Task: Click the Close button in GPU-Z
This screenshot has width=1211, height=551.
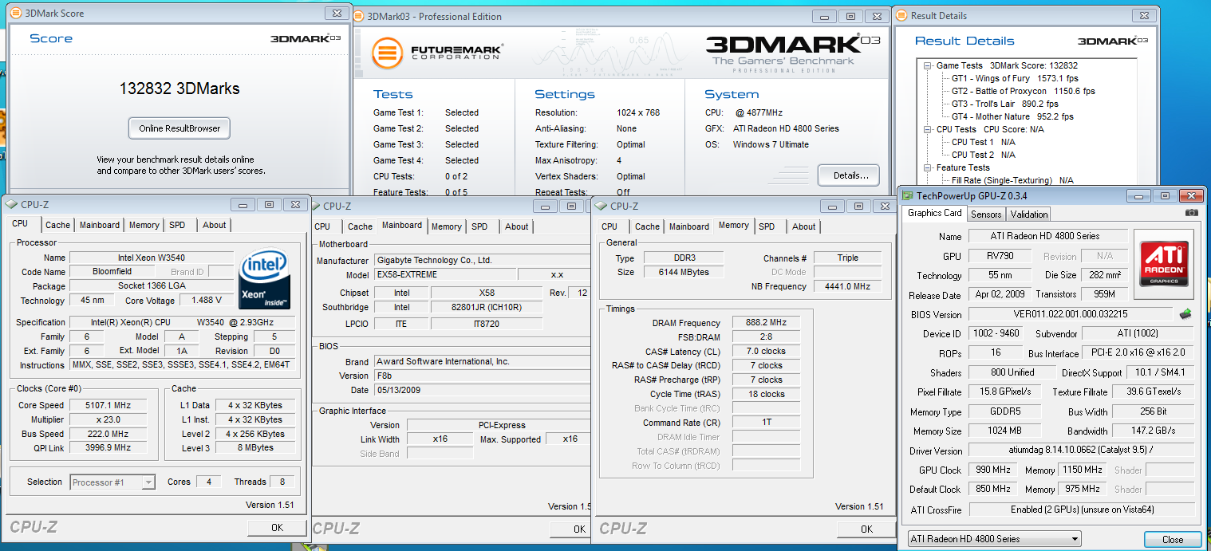Action: 1173,540
